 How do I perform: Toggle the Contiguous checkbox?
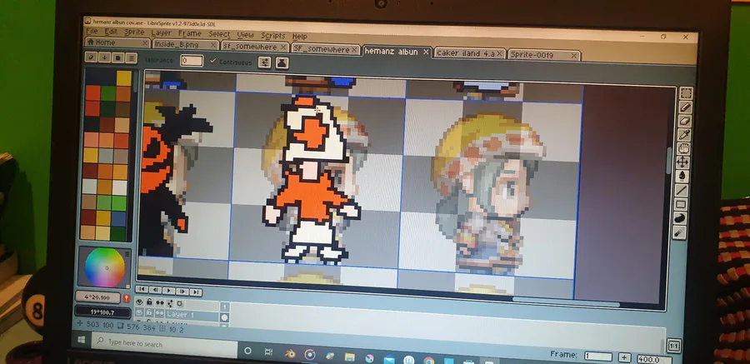click(x=231, y=62)
